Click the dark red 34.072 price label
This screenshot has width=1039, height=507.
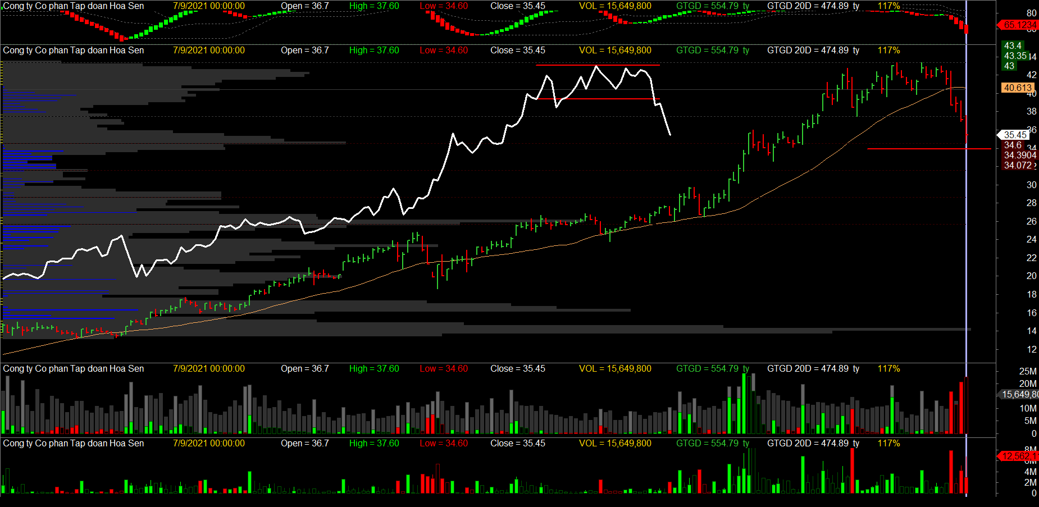click(1018, 165)
